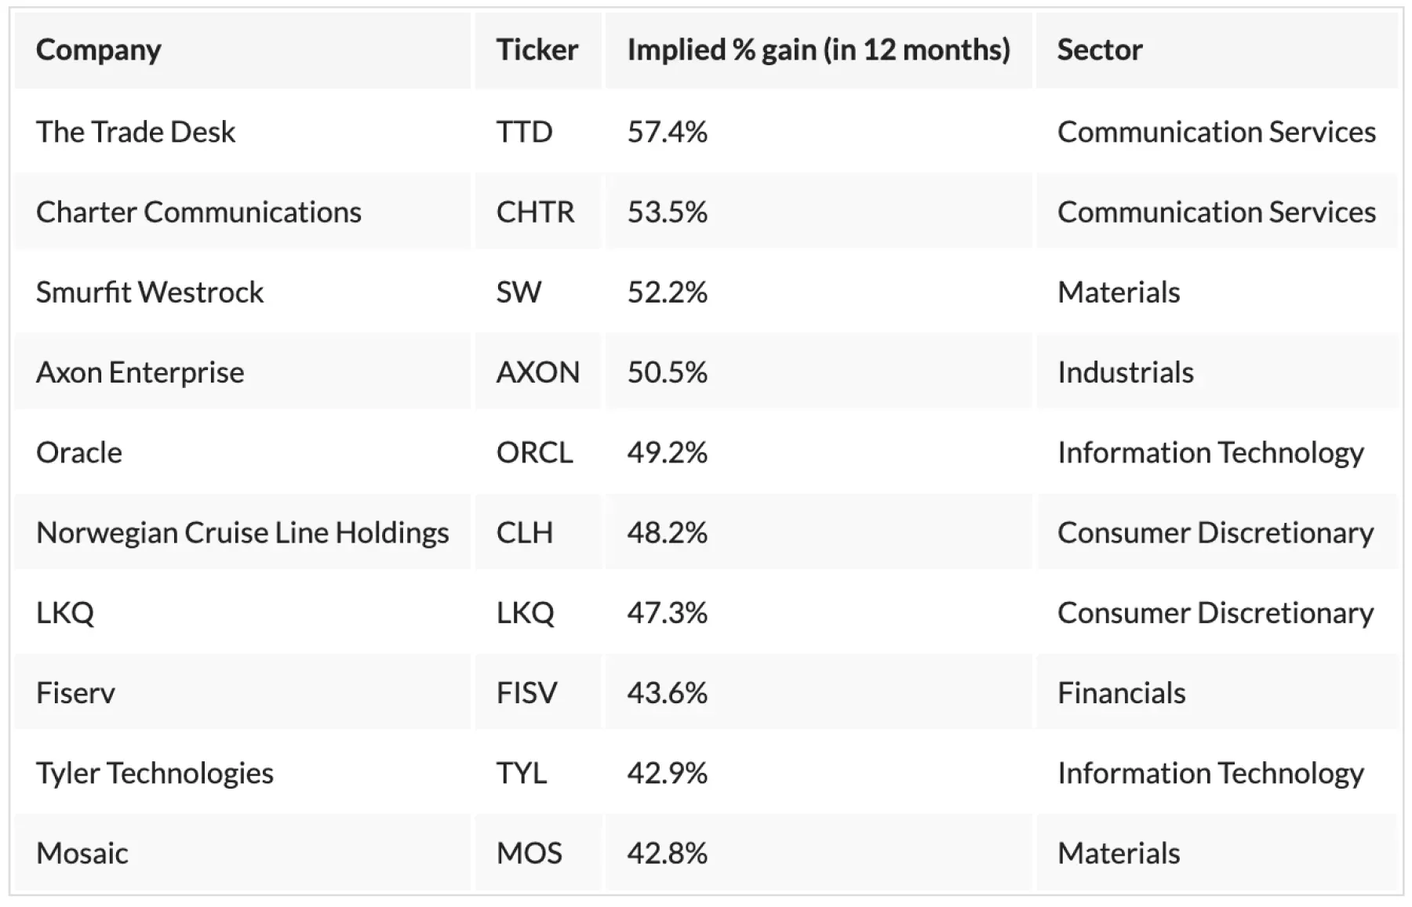Click the Financials sector cell
Image resolution: width=1412 pixels, height=907 pixels.
pyautogui.click(x=1121, y=693)
